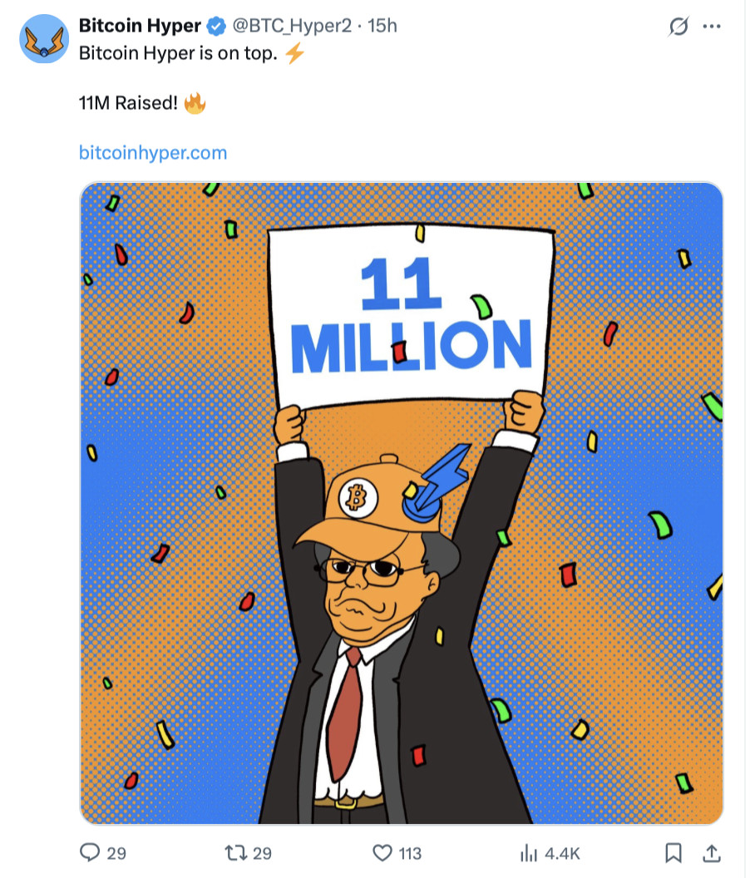This screenshot has width=750, height=878.
Task: Click the repost arrows icon
Action: [x=236, y=853]
